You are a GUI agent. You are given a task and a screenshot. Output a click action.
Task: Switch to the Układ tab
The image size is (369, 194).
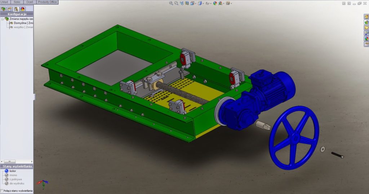click(4, 2)
